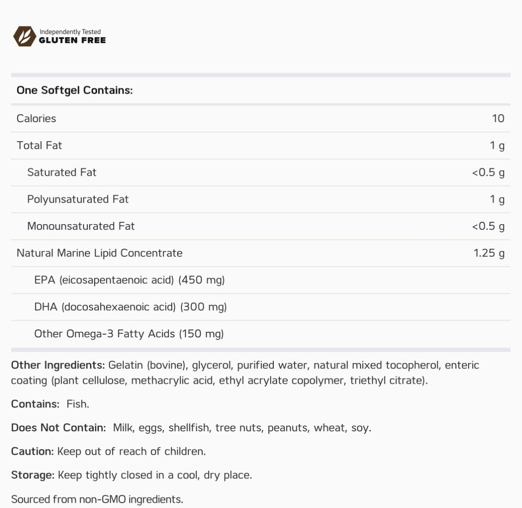This screenshot has width=522, height=508.
Task: Select the One Softgel Contains heading
Action: pos(74,90)
